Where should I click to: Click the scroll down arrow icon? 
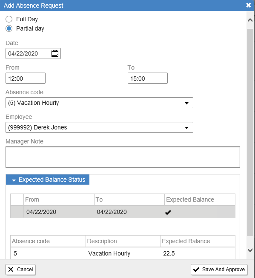click(x=250, y=250)
